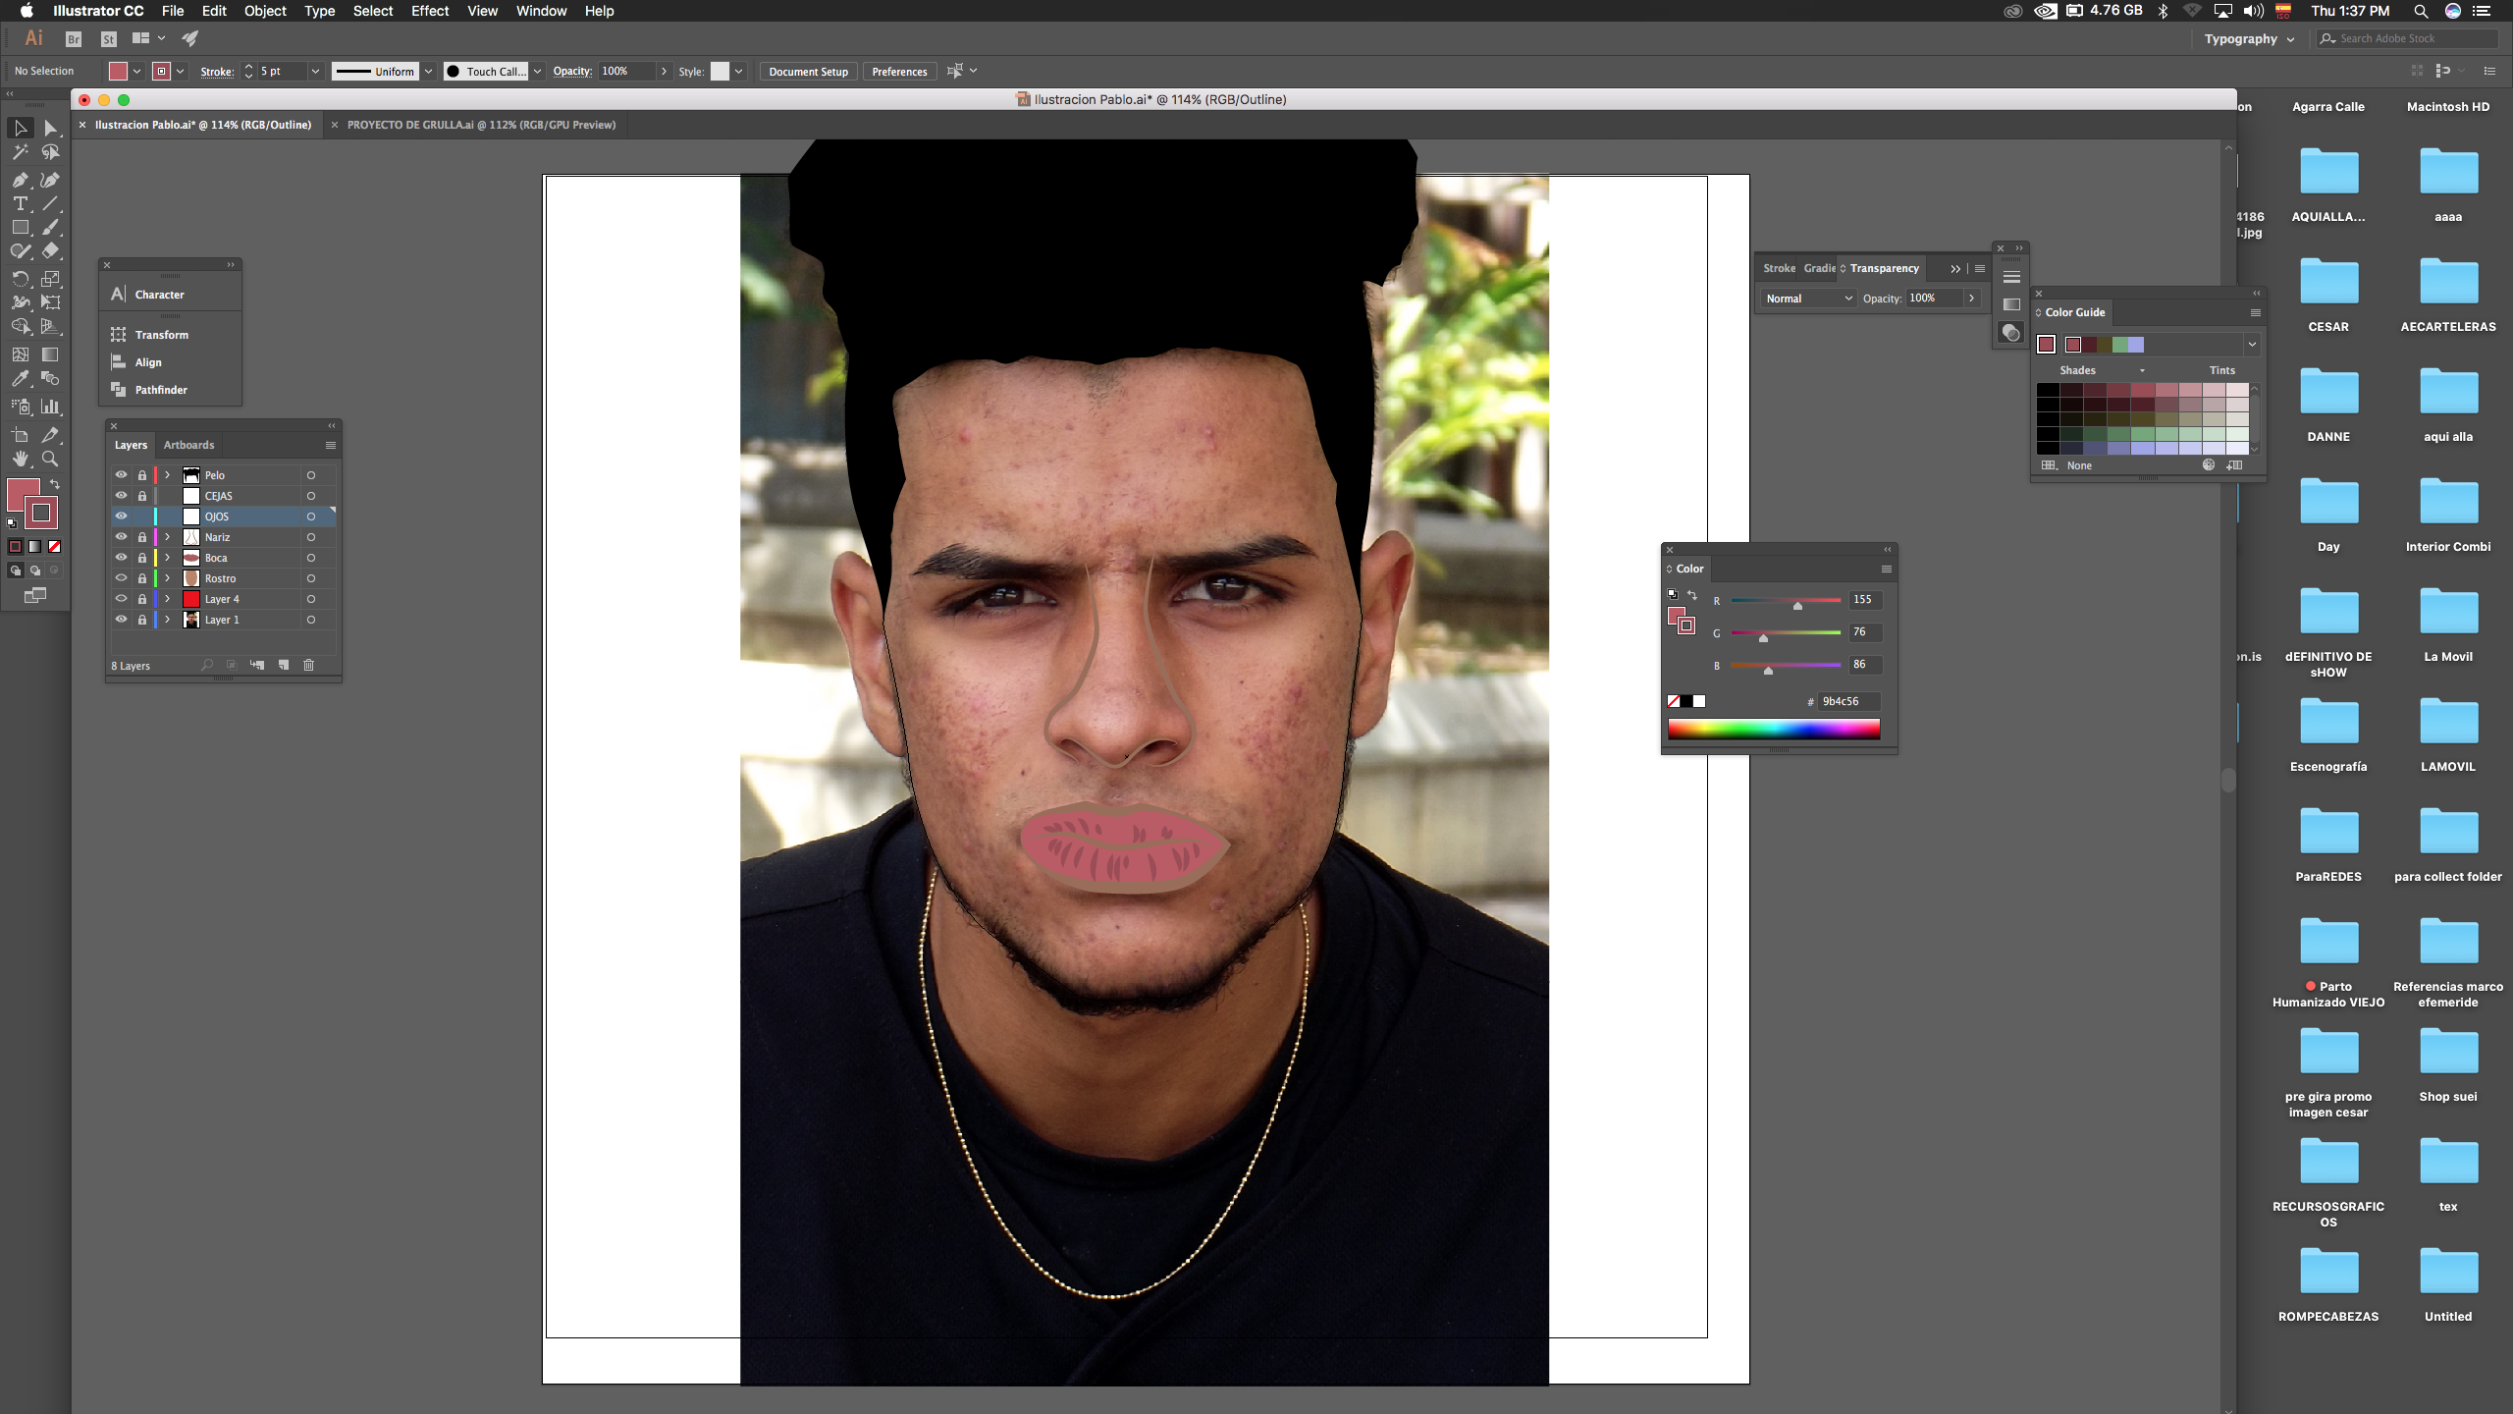
Task: Switch to the Artboards tab
Action: coord(188,445)
